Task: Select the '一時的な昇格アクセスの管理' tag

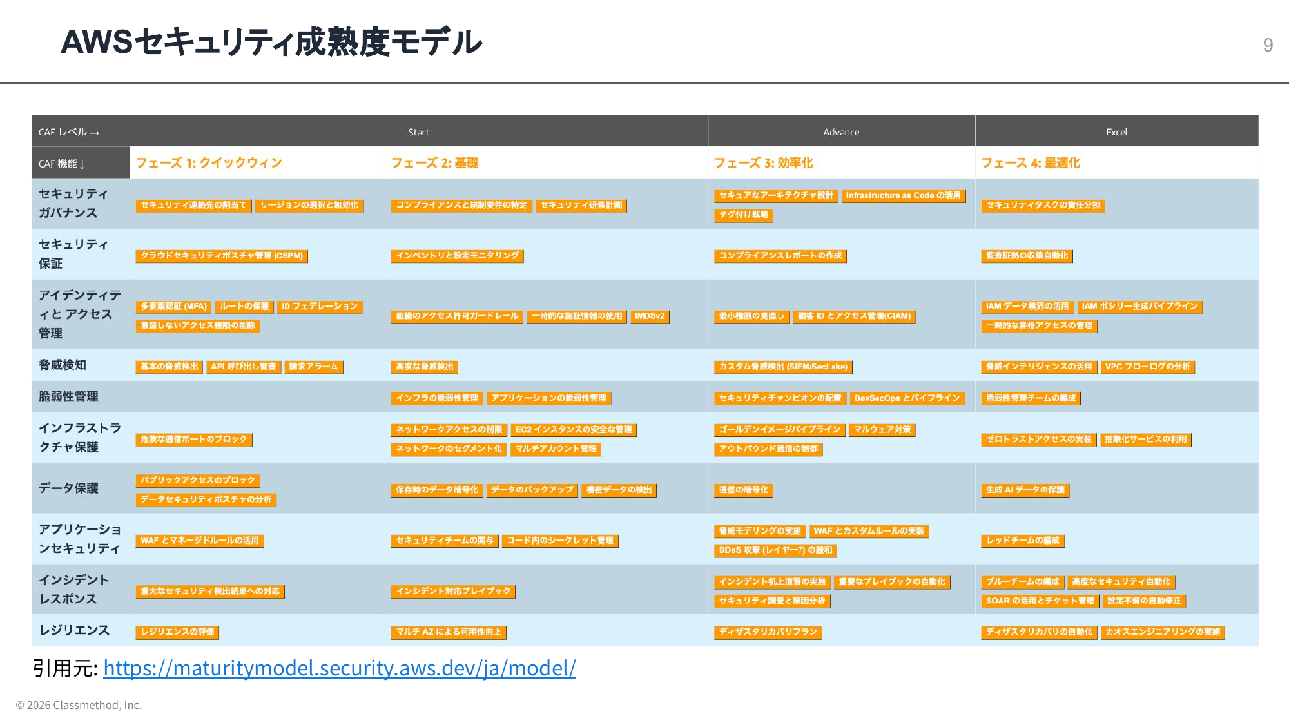Action: [x=1039, y=326]
